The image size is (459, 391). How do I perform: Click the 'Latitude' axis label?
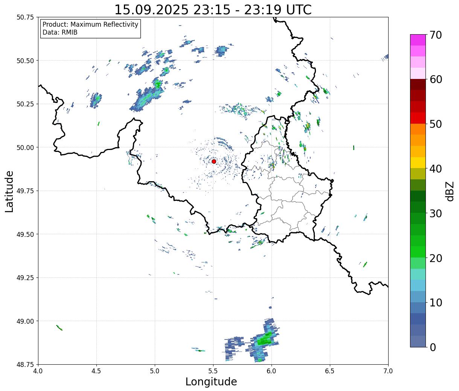click(x=9, y=191)
